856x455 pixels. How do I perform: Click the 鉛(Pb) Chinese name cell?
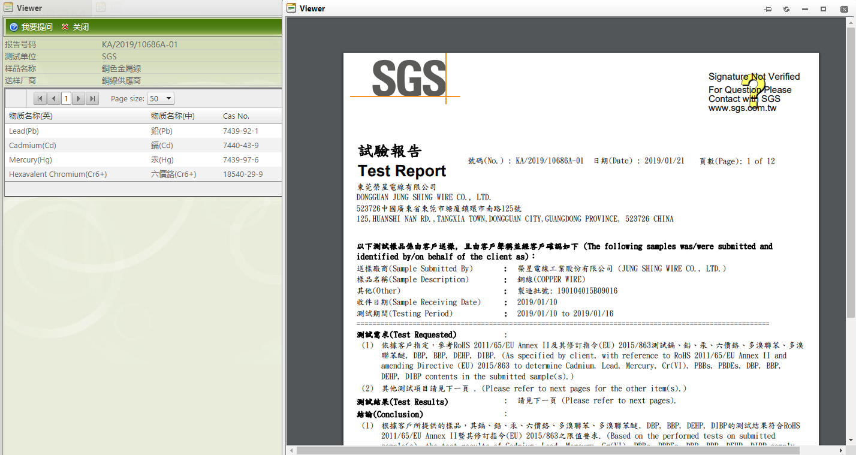point(162,131)
